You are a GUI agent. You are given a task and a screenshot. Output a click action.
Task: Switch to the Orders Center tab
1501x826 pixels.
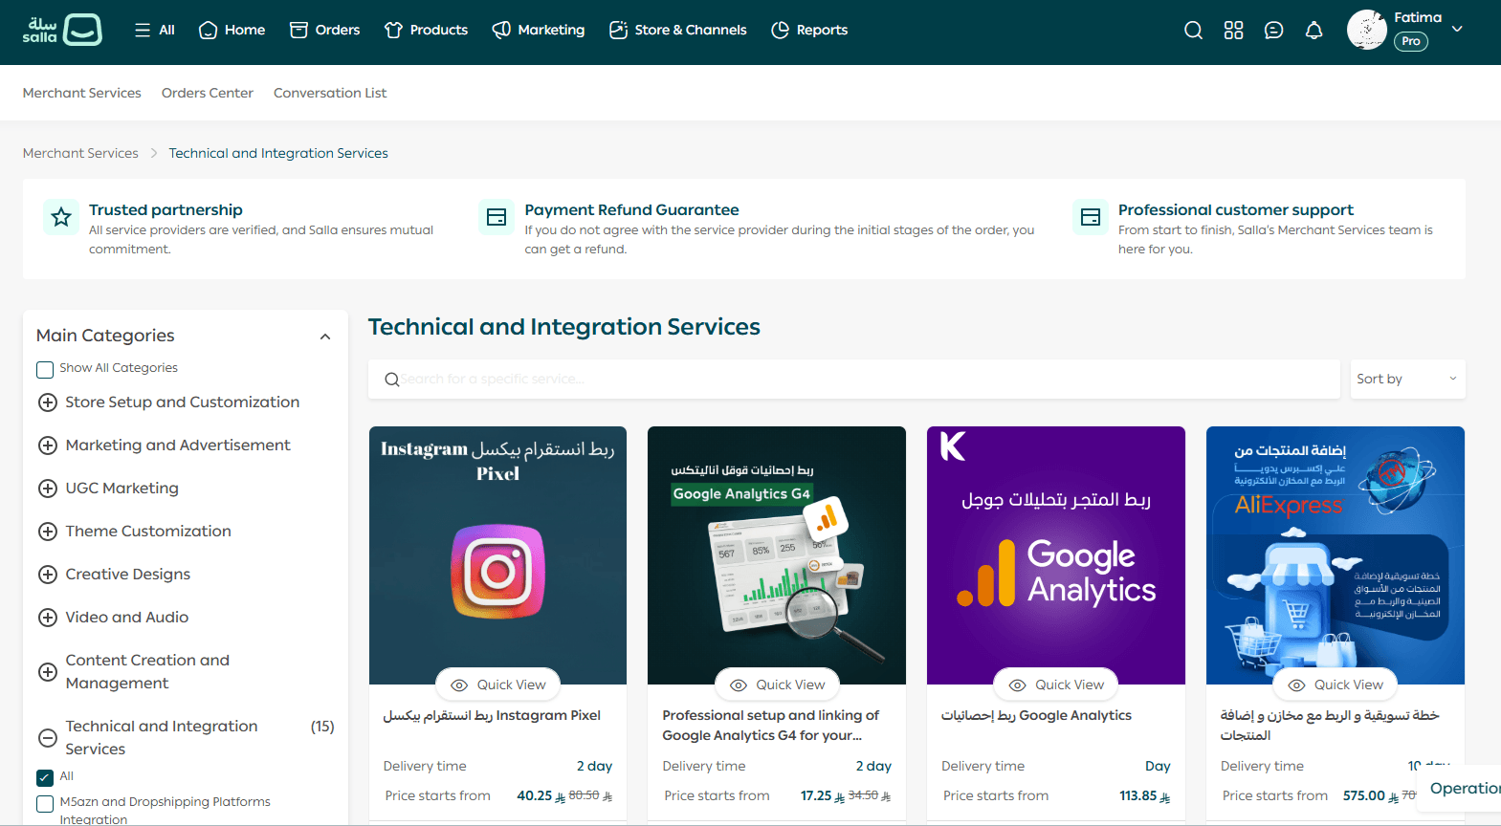(207, 93)
